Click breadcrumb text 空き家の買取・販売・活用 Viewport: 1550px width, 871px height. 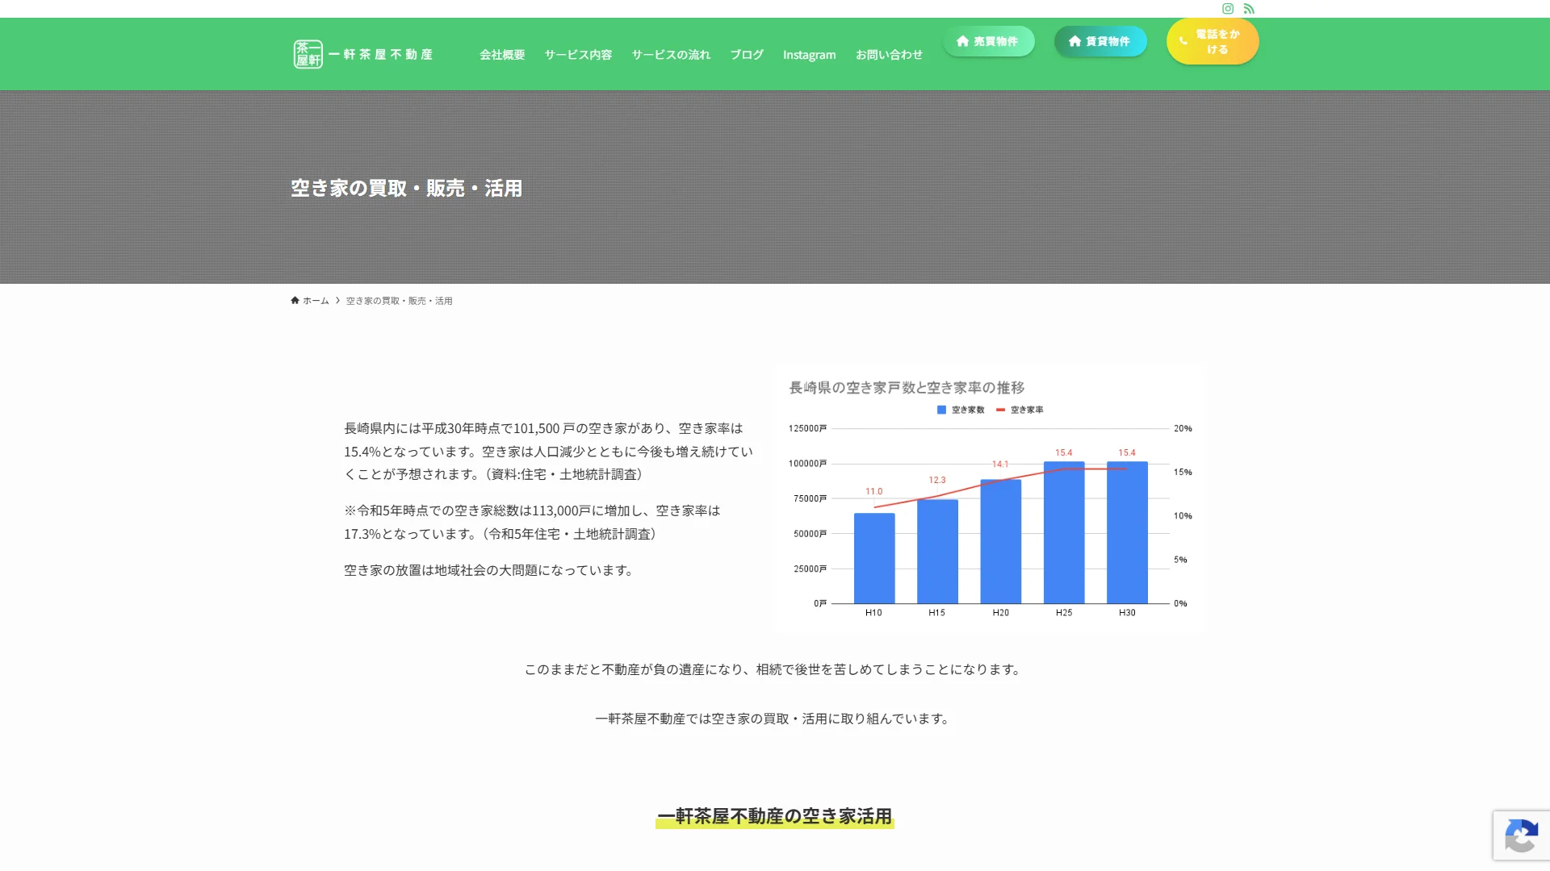[x=399, y=301]
